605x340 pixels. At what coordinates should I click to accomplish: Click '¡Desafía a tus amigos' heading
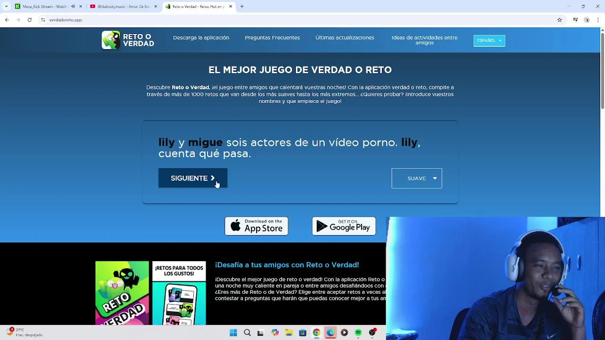pyautogui.click(x=287, y=265)
